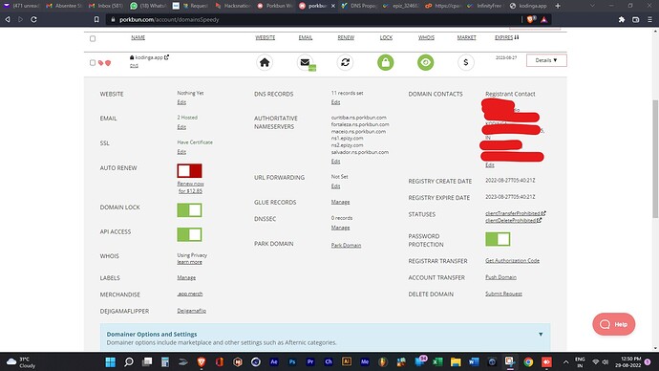Switch to the InfinityFree browser tab
Viewport: 659px width, 371px height.
[485, 6]
